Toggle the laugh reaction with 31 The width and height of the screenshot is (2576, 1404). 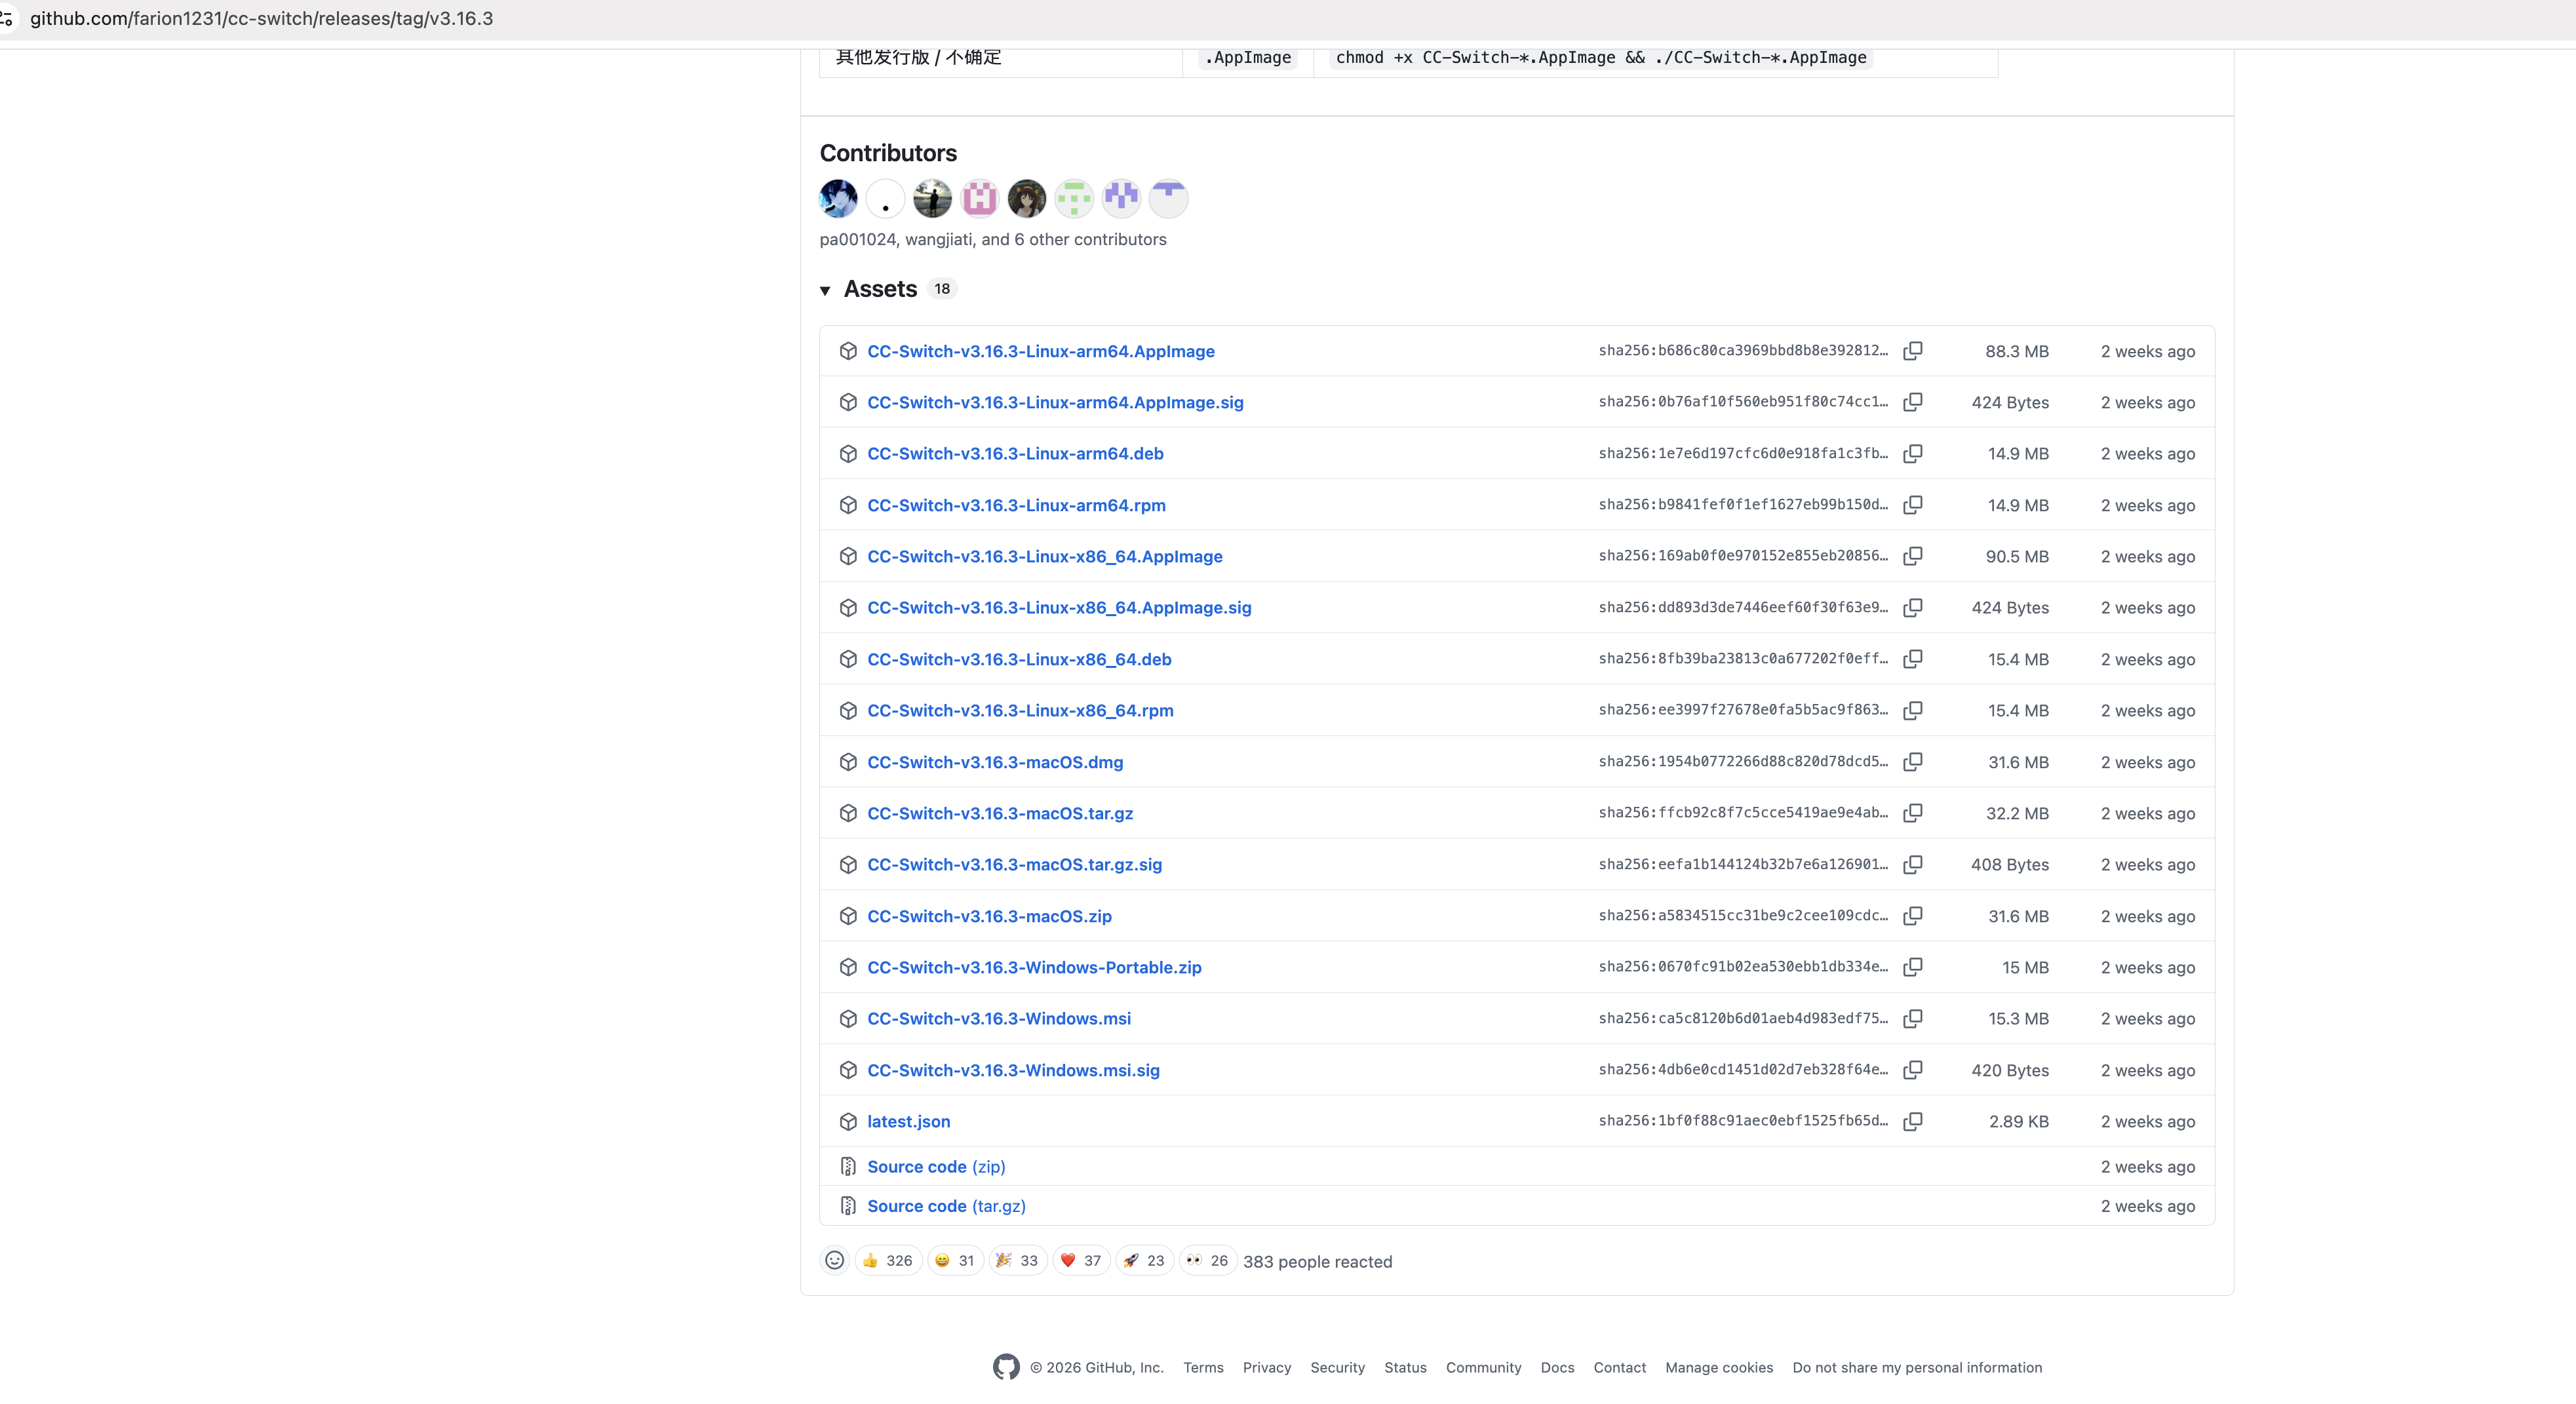tap(955, 1261)
